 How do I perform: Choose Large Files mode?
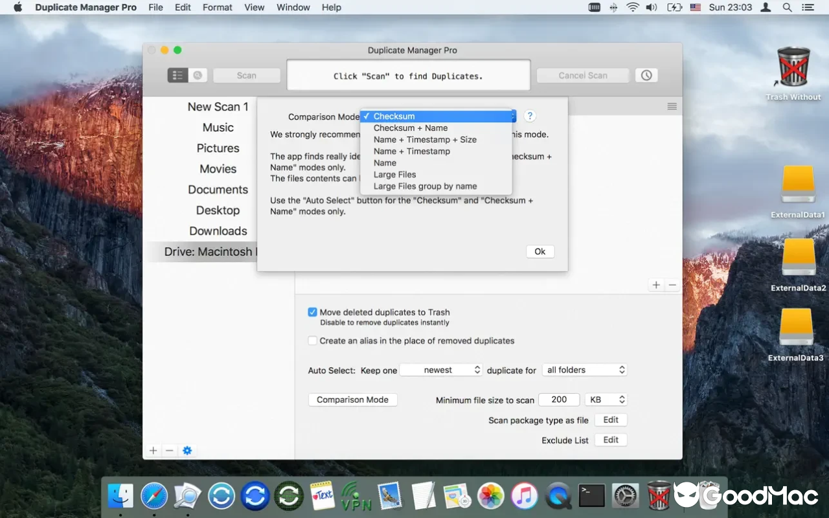[436, 175]
